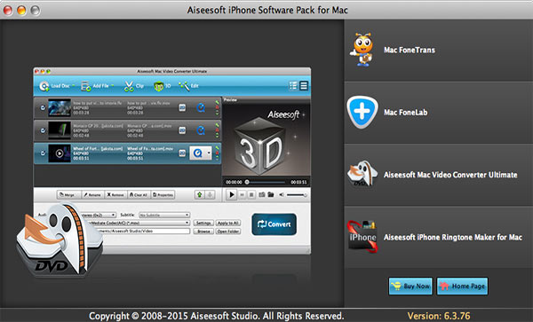Open Aiseesoft iPhone Ringtone Maker for Mac
Screen dimensions: 533x322
(x=439, y=238)
